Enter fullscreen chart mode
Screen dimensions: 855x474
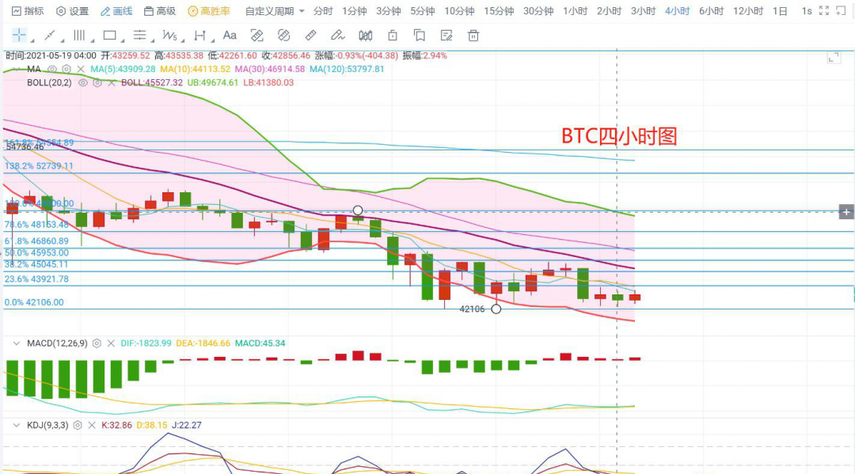824,11
